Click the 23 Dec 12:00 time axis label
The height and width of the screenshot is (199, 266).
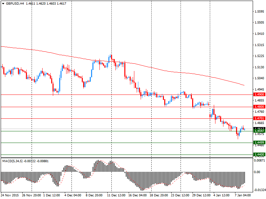[x=180, y=195]
